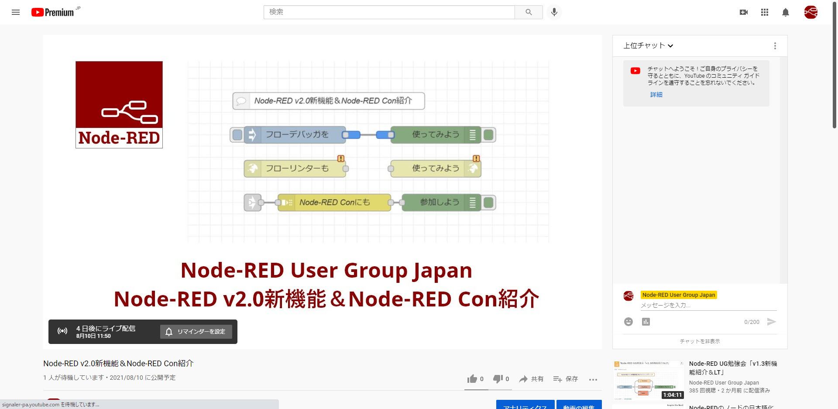This screenshot has width=838, height=409.
Task: Set reminder for the live stream
Action: (196, 332)
